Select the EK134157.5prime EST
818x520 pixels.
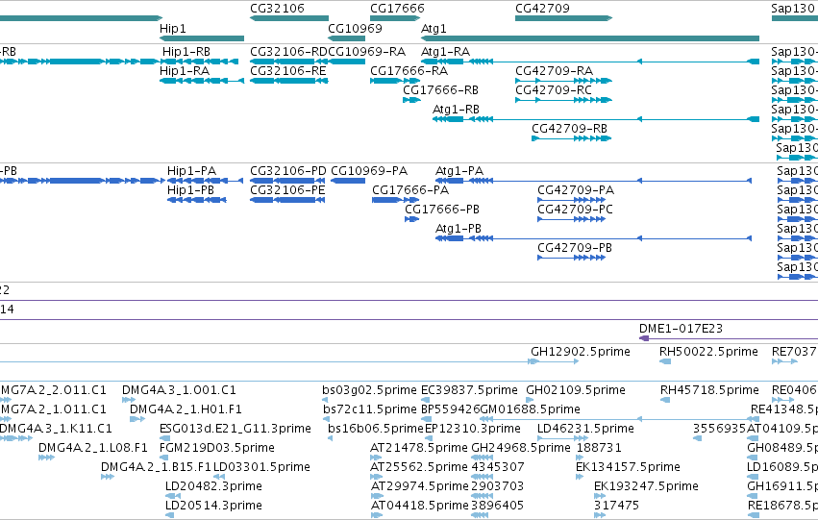click(x=580, y=478)
